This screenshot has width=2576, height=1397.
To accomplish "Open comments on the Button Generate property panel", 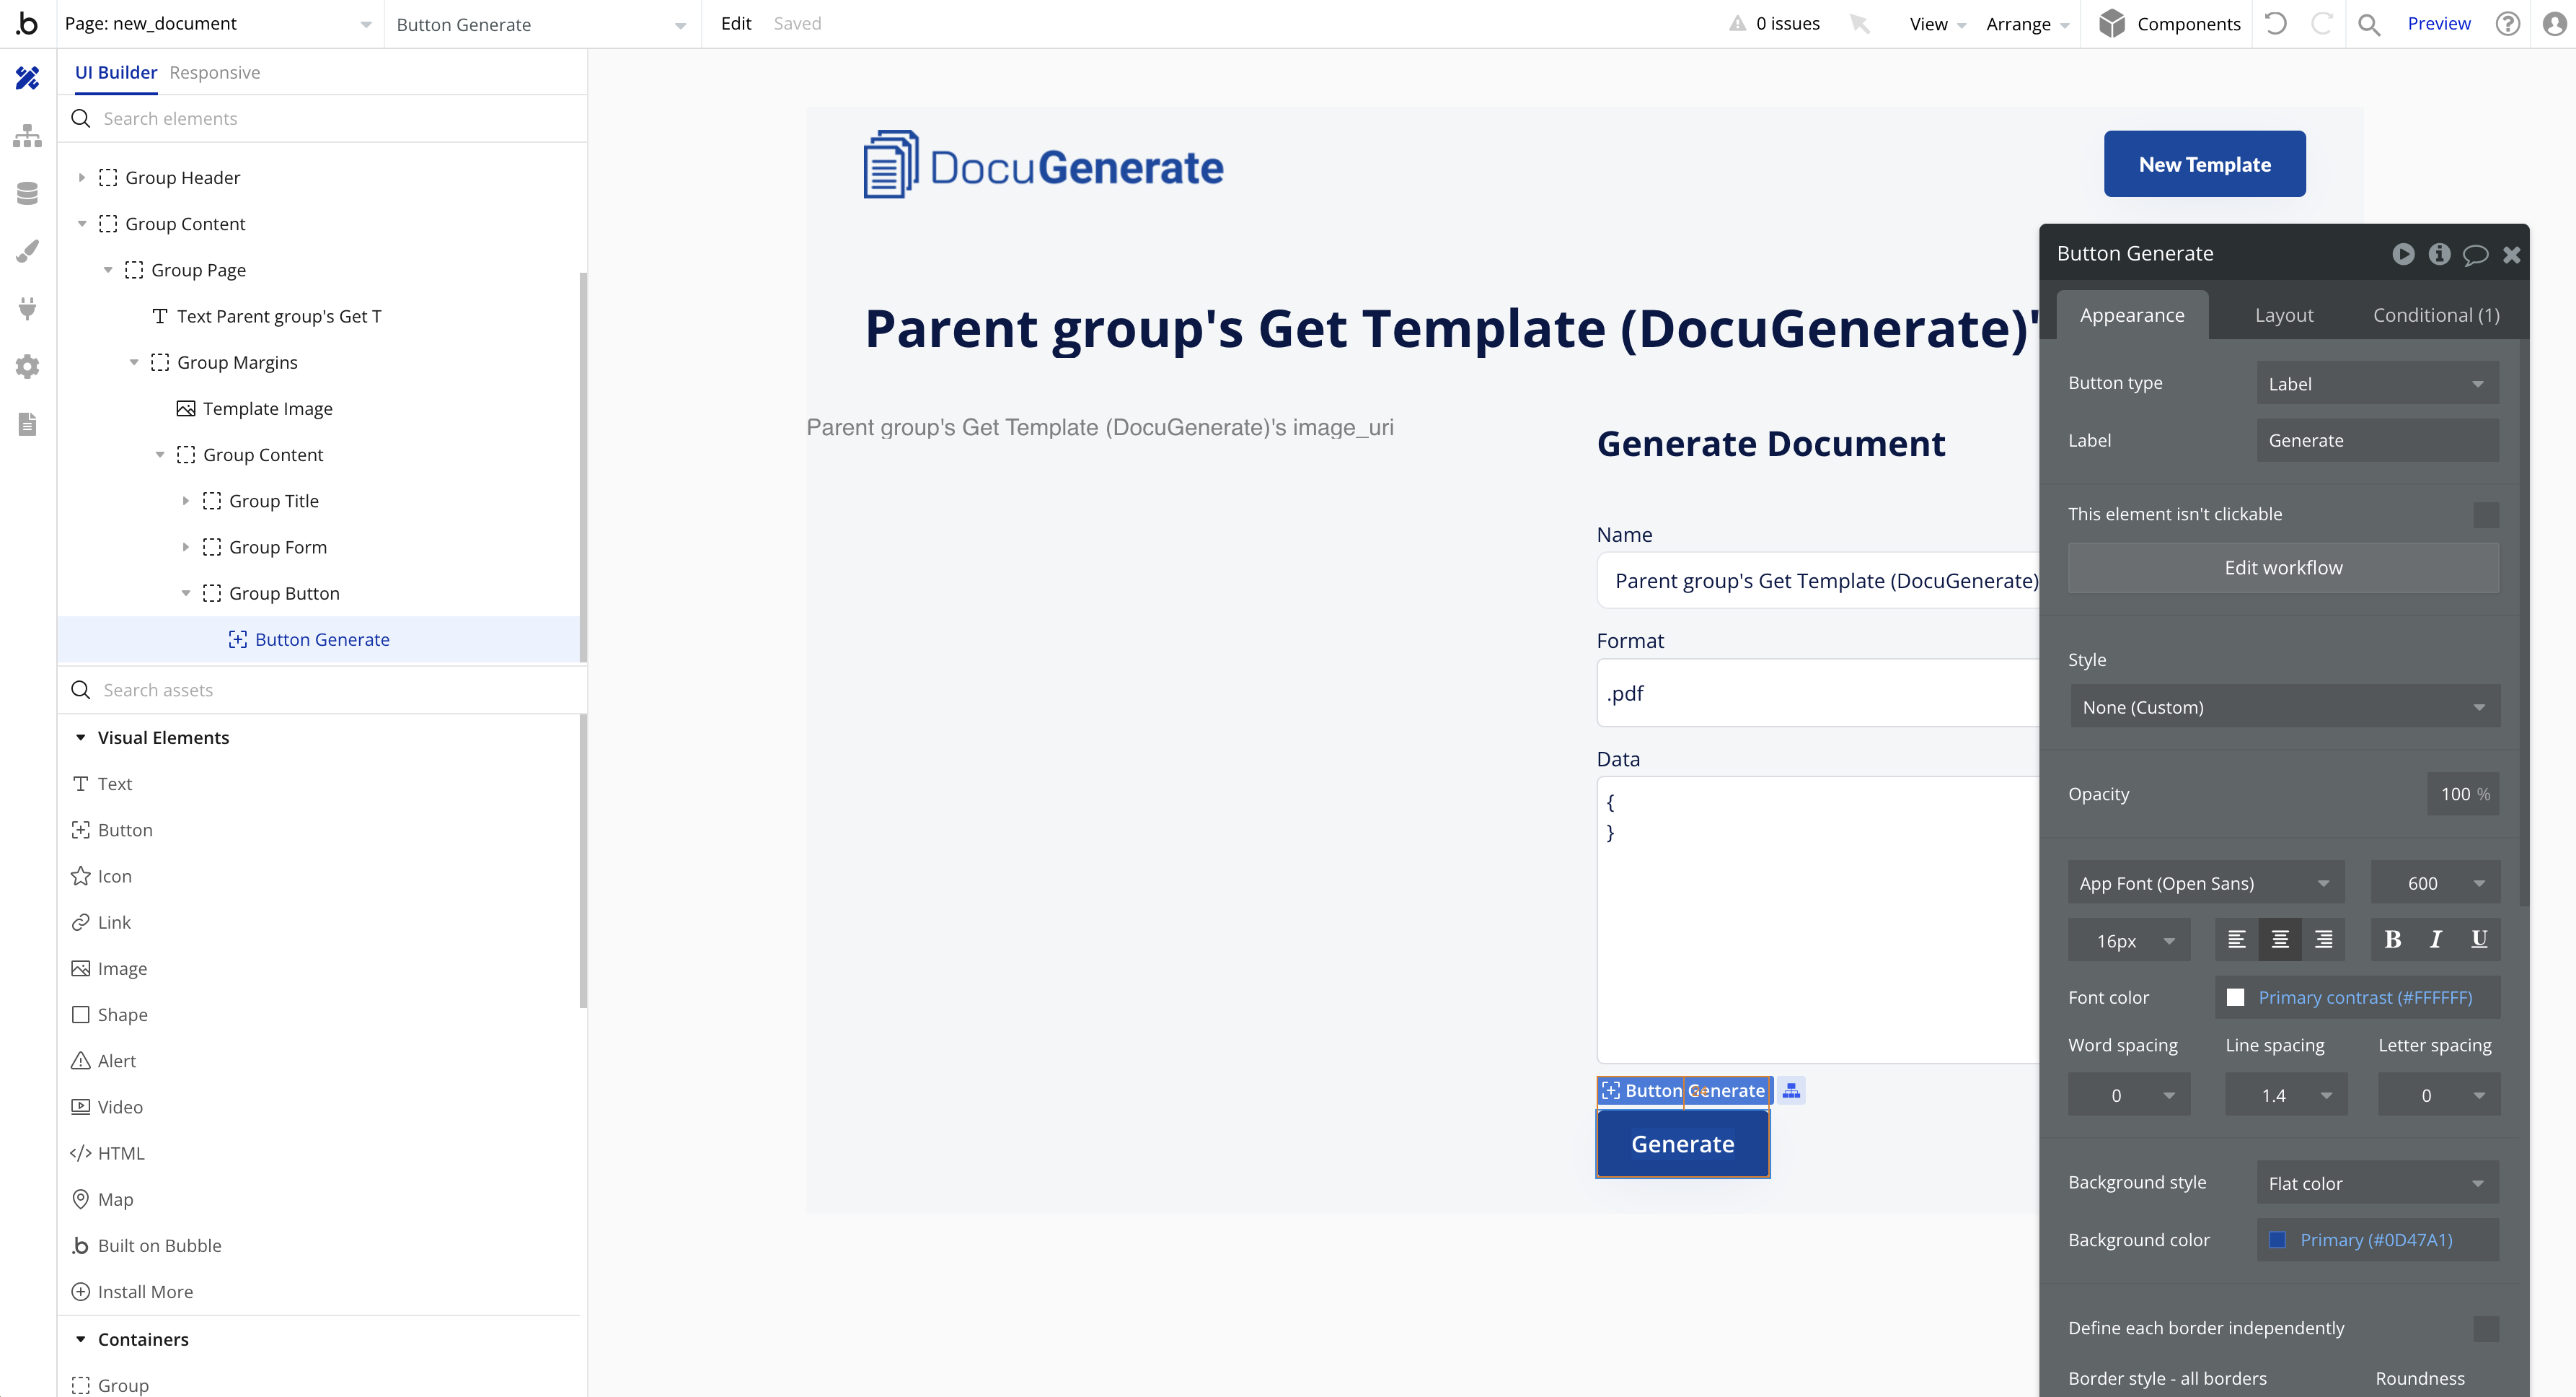I will [x=2476, y=254].
